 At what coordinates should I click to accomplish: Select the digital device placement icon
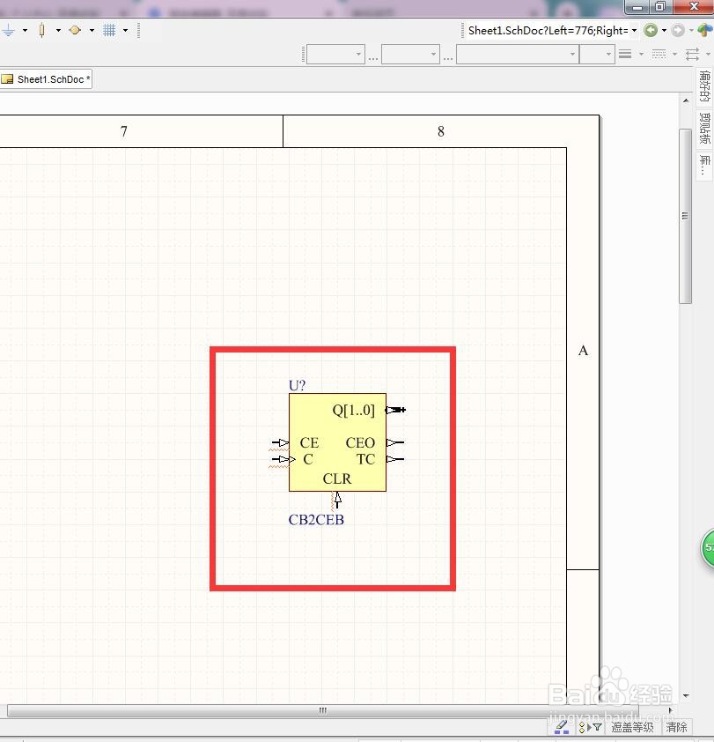coord(42,31)
